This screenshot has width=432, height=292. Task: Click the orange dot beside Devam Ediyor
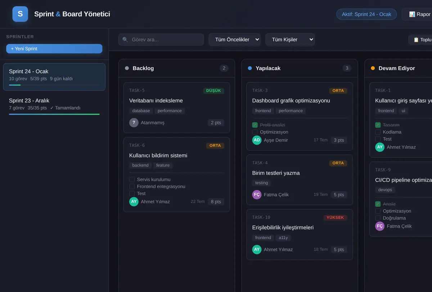pos(373,68)
